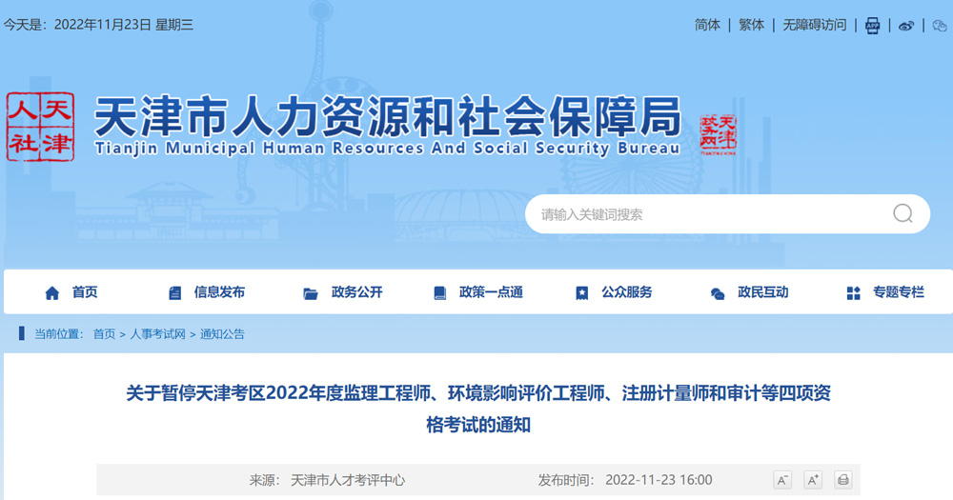Click the article title about 暂停天津考区2022年度
The height and width of the screenshot is (500, 953).
[478, 409]
